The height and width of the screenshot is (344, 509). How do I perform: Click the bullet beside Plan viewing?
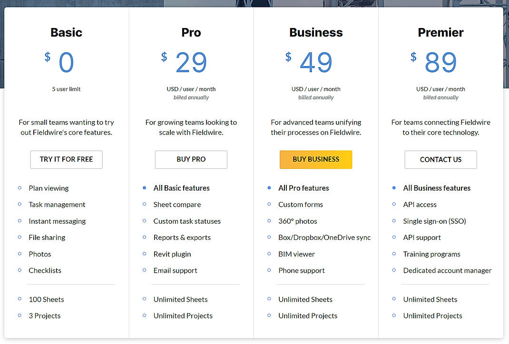tap(20, 188)
